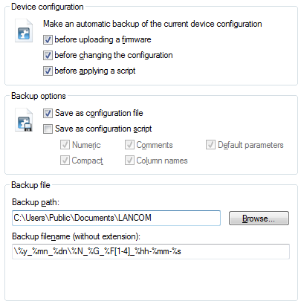The width and height of the screenshot is (301, 304).
Task: Toggle the Compact checkbox
Action: click(x=65, y=161)
